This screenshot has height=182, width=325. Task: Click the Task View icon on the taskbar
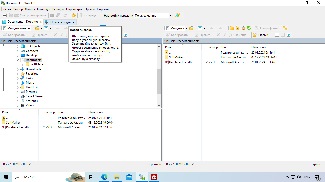pyautogui.click(x=92, y=177)
